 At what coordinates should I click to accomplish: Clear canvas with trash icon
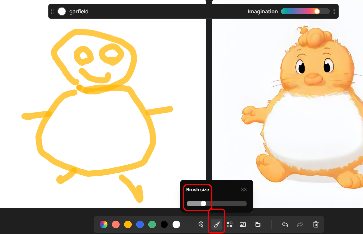point(316,224)
